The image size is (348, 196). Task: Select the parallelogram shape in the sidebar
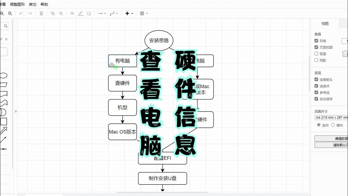(x=3, y=85)
